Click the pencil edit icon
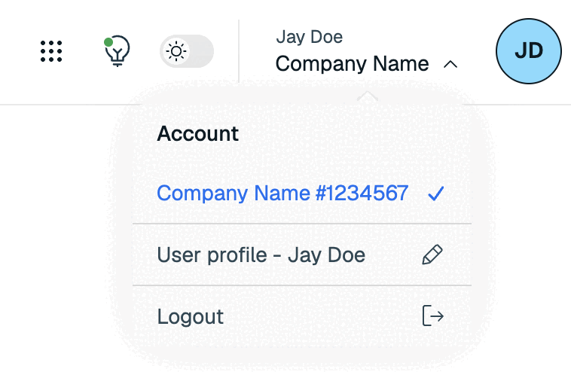The height and width of the screenshot is (372, 571). click(x=432, y=255)
